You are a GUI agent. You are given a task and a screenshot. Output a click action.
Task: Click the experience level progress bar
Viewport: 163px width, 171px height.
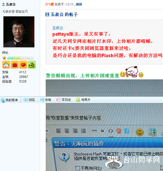click(x=20, y=58)
